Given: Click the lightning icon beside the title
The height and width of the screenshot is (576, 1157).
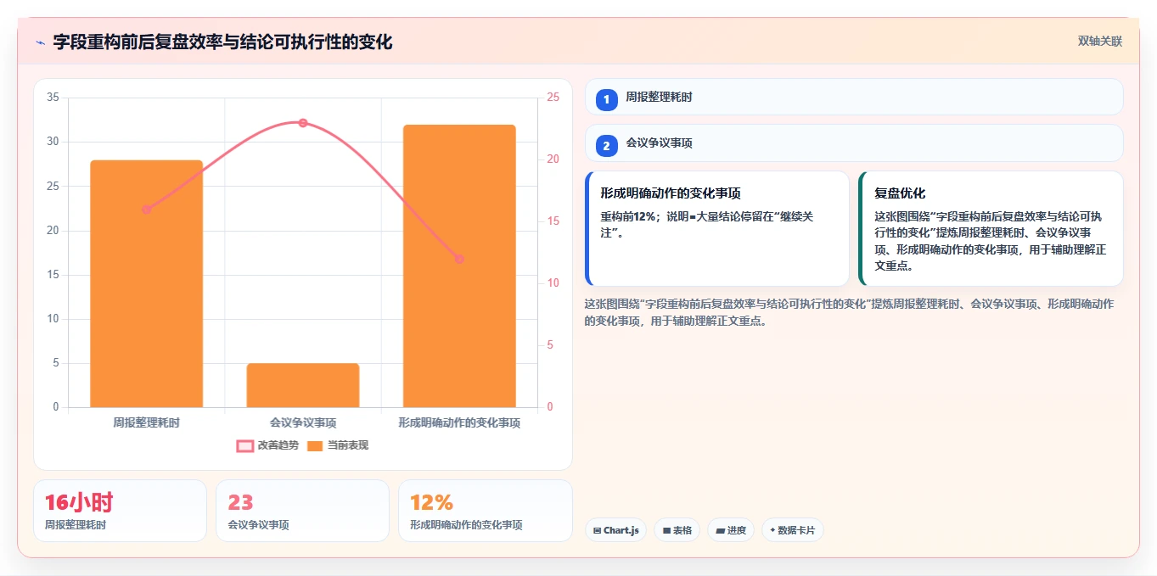Looking at the screenshot, I should click(x=40, y=42).
